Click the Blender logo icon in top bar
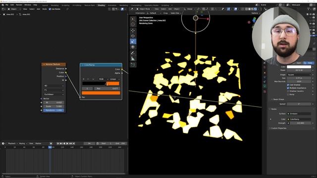Screen dimensions: 317x178 pos(3,5)
